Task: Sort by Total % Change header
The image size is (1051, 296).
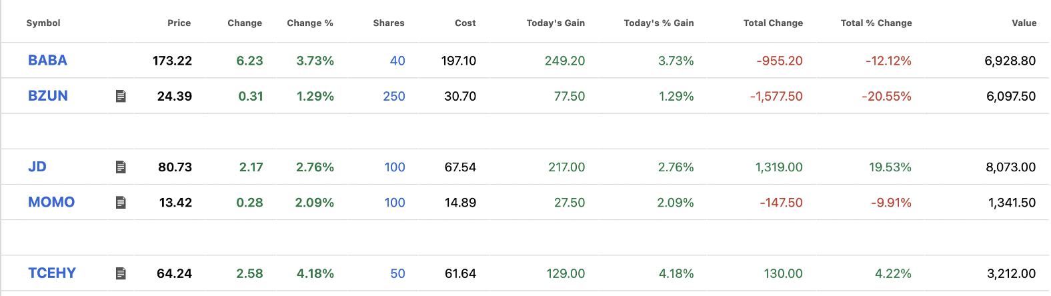Action: point(876,23)
